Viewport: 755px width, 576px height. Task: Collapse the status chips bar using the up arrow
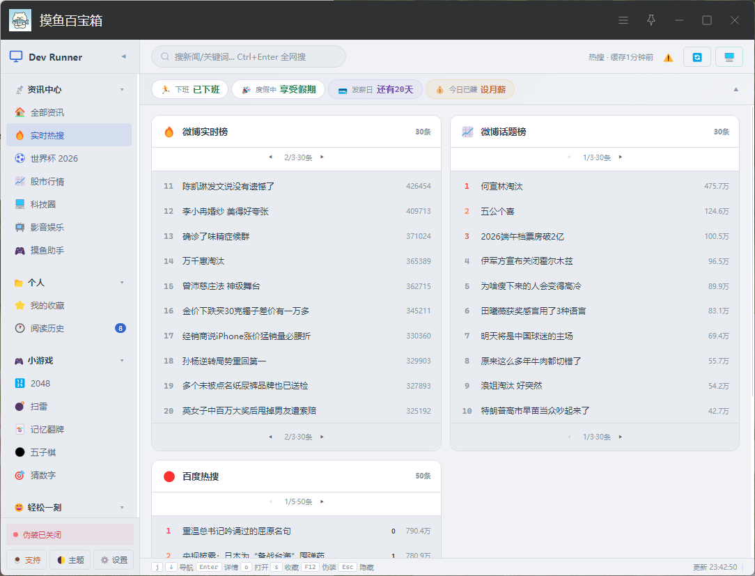735,90
